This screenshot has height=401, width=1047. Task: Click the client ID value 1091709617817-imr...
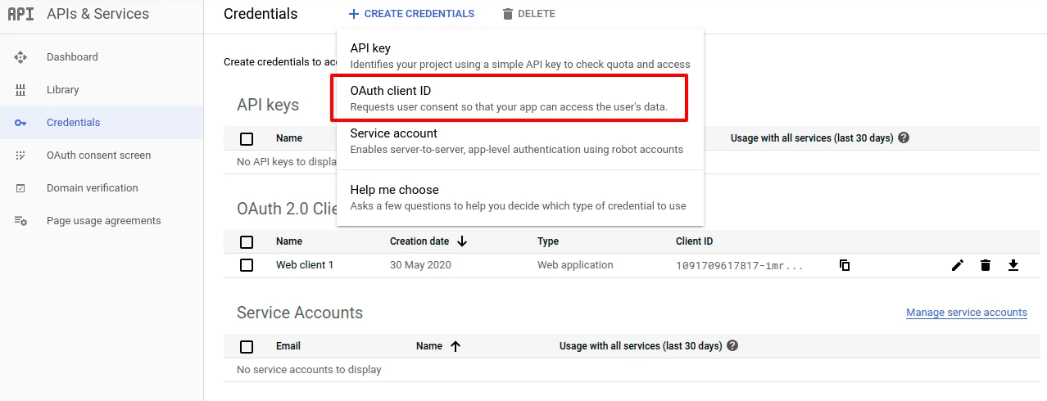(x=740, y=266)
